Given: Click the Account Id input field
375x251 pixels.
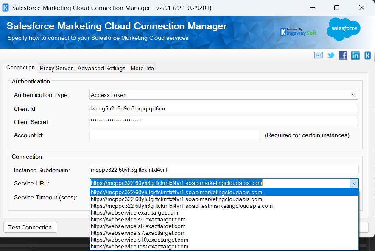Looking at the screenshot, I should click(174, 135).
